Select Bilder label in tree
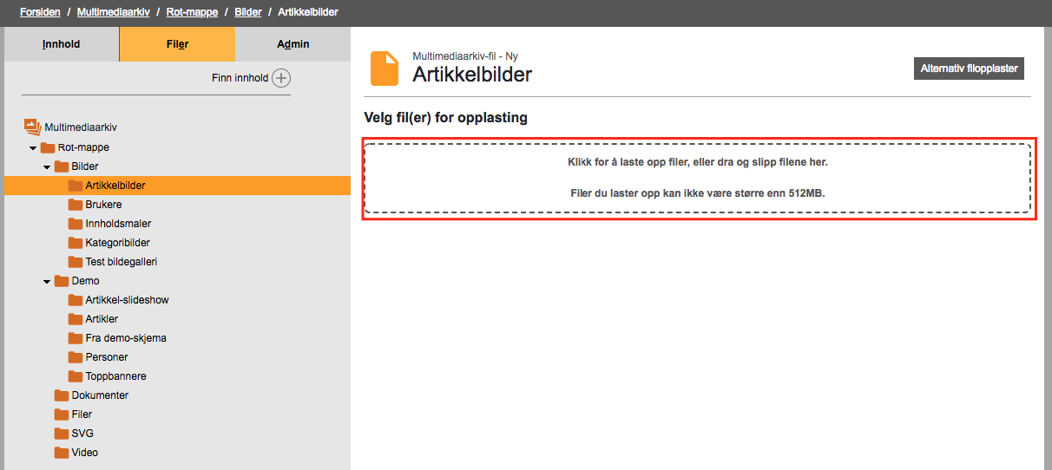The height and width of the screenshot is (470, 1052). tap(85, 166)
